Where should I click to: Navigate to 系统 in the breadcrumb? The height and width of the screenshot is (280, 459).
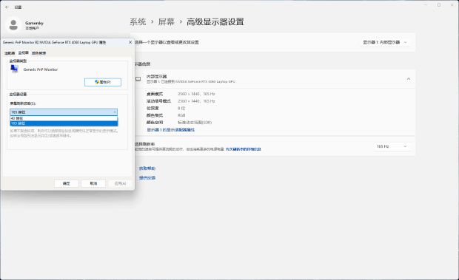click(138, 22)
